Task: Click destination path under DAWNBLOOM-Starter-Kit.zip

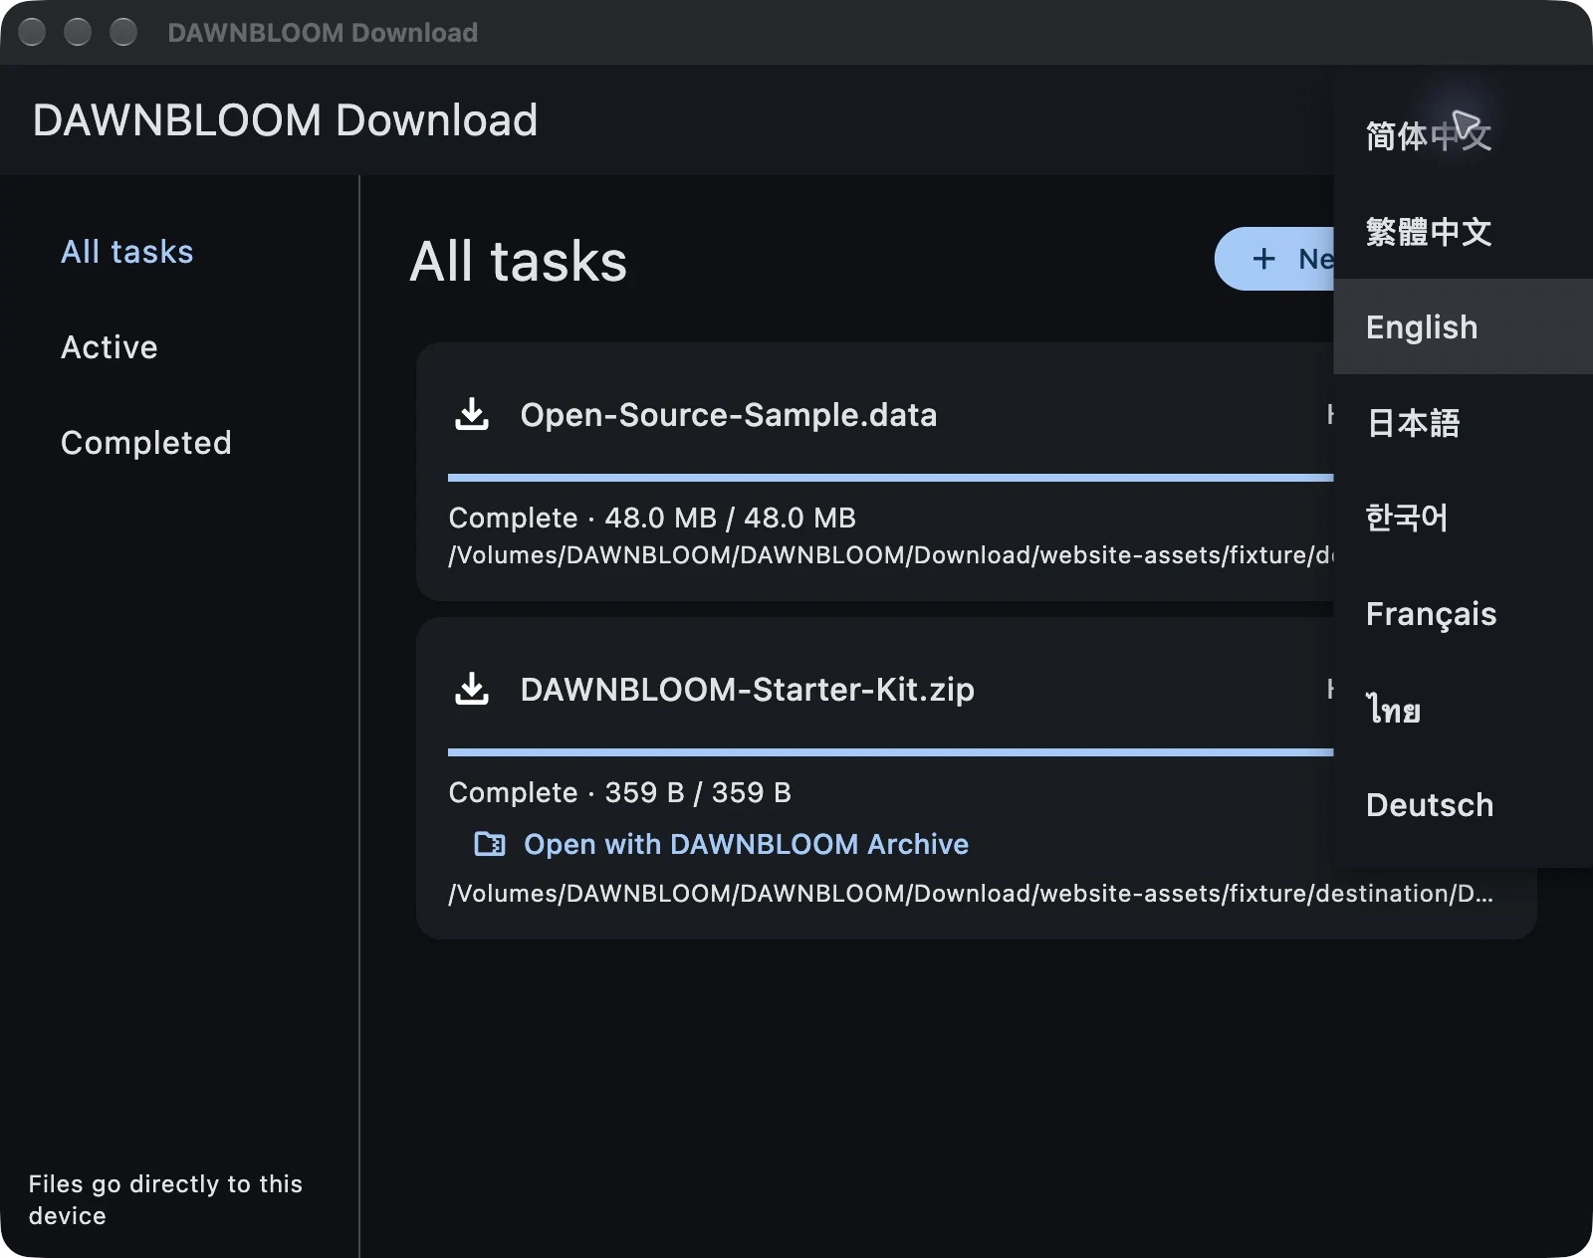Action: pyautogui.click(x=971, y=893)
